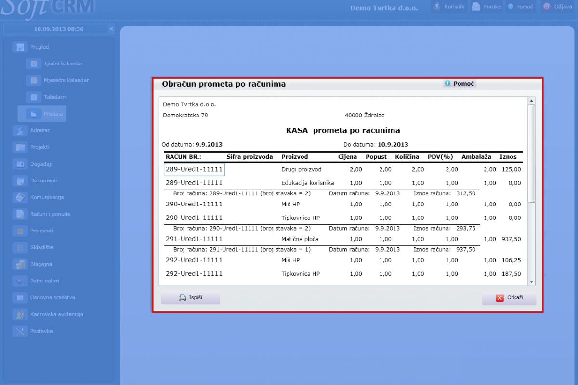Click the Korisnik user icon
Screen dimensions: 578x385
pyautogui.click(x=437, y=7)
